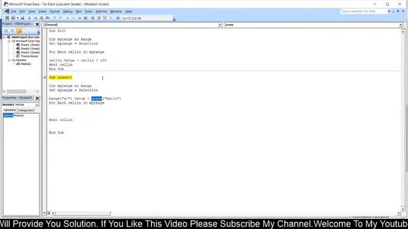Open the Insert UserForm dropdown arrow
Viewport: 408px width, 229px height.
[x=17, y=18]
